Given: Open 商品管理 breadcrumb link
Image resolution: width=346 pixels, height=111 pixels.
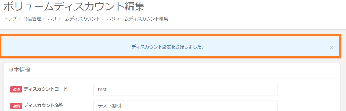Looking at the screenshot, I should click(x=32, y=19).
